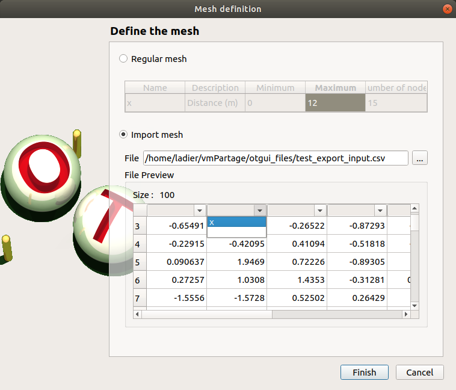Close the Mesh definition dialog
Image resolution: width=456 pixels, height=390 pixels.
[x=446, y=9]
